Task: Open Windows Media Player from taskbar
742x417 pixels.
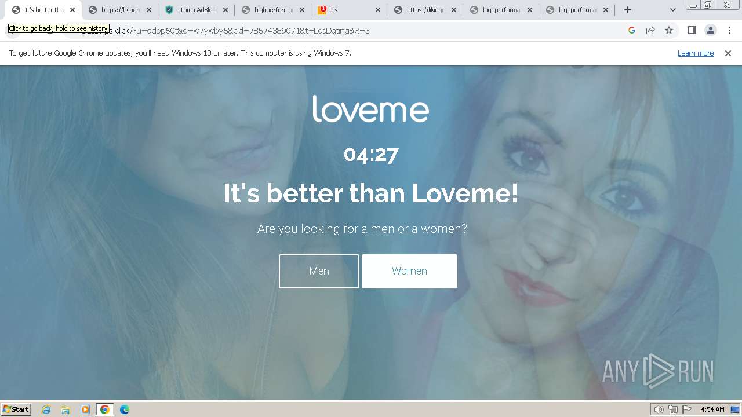Action: tap(85, 409)
